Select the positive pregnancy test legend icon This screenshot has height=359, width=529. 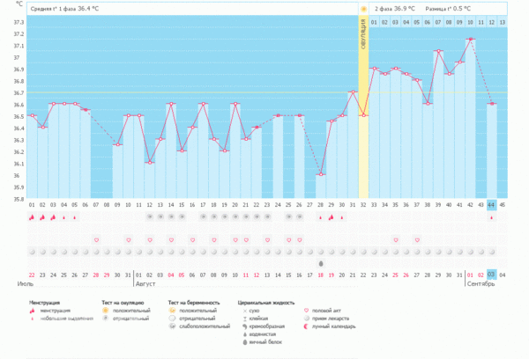[x=173, y=311]
